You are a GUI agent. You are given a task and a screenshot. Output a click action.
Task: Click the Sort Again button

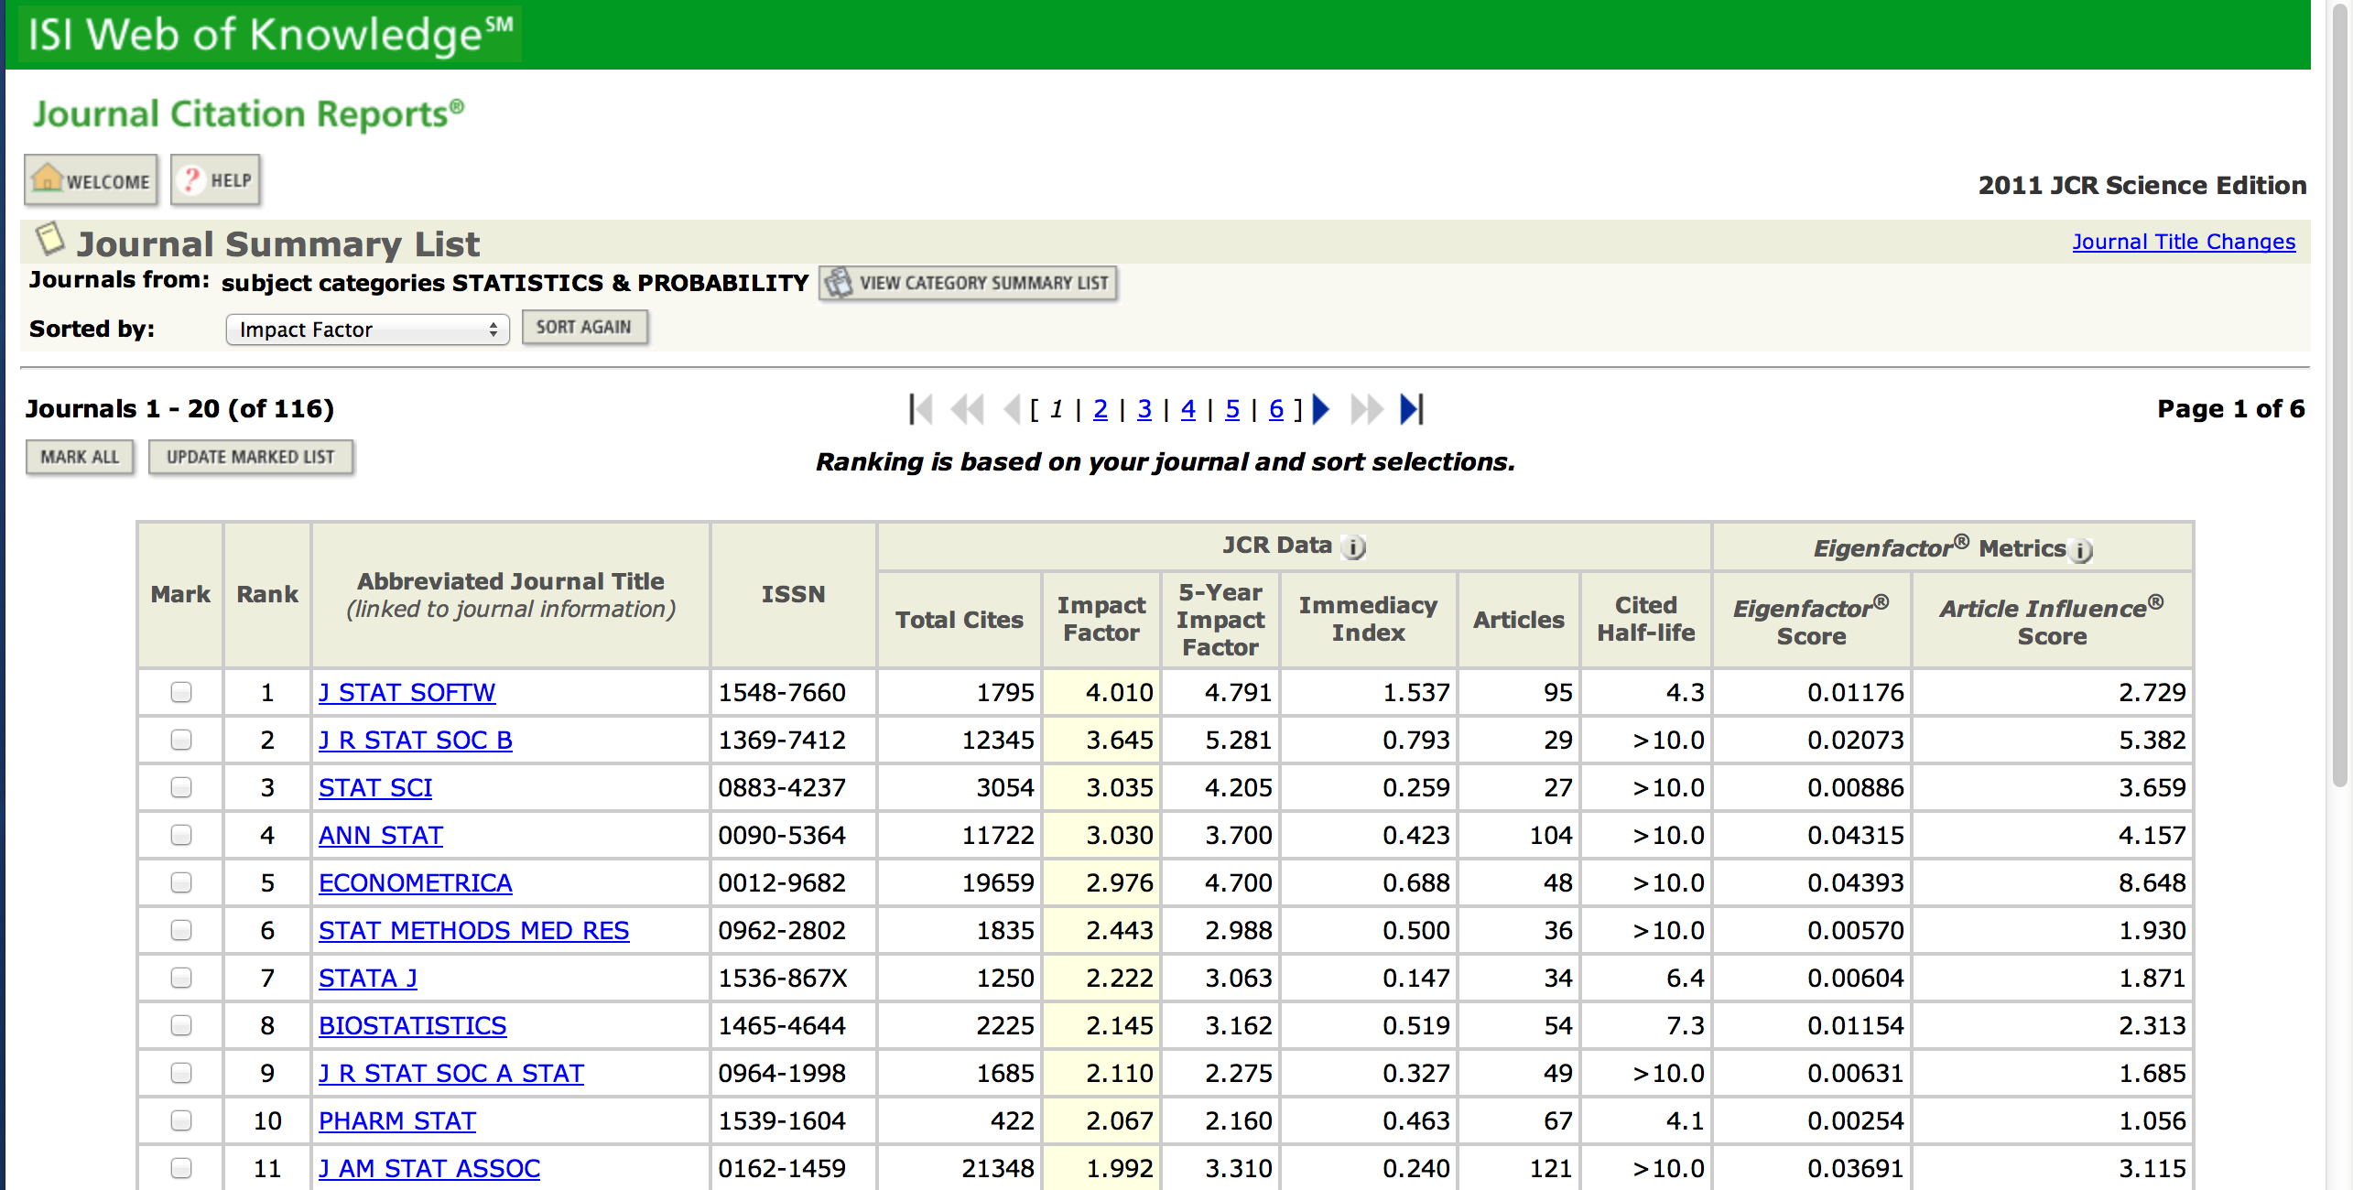coord(584,327)
